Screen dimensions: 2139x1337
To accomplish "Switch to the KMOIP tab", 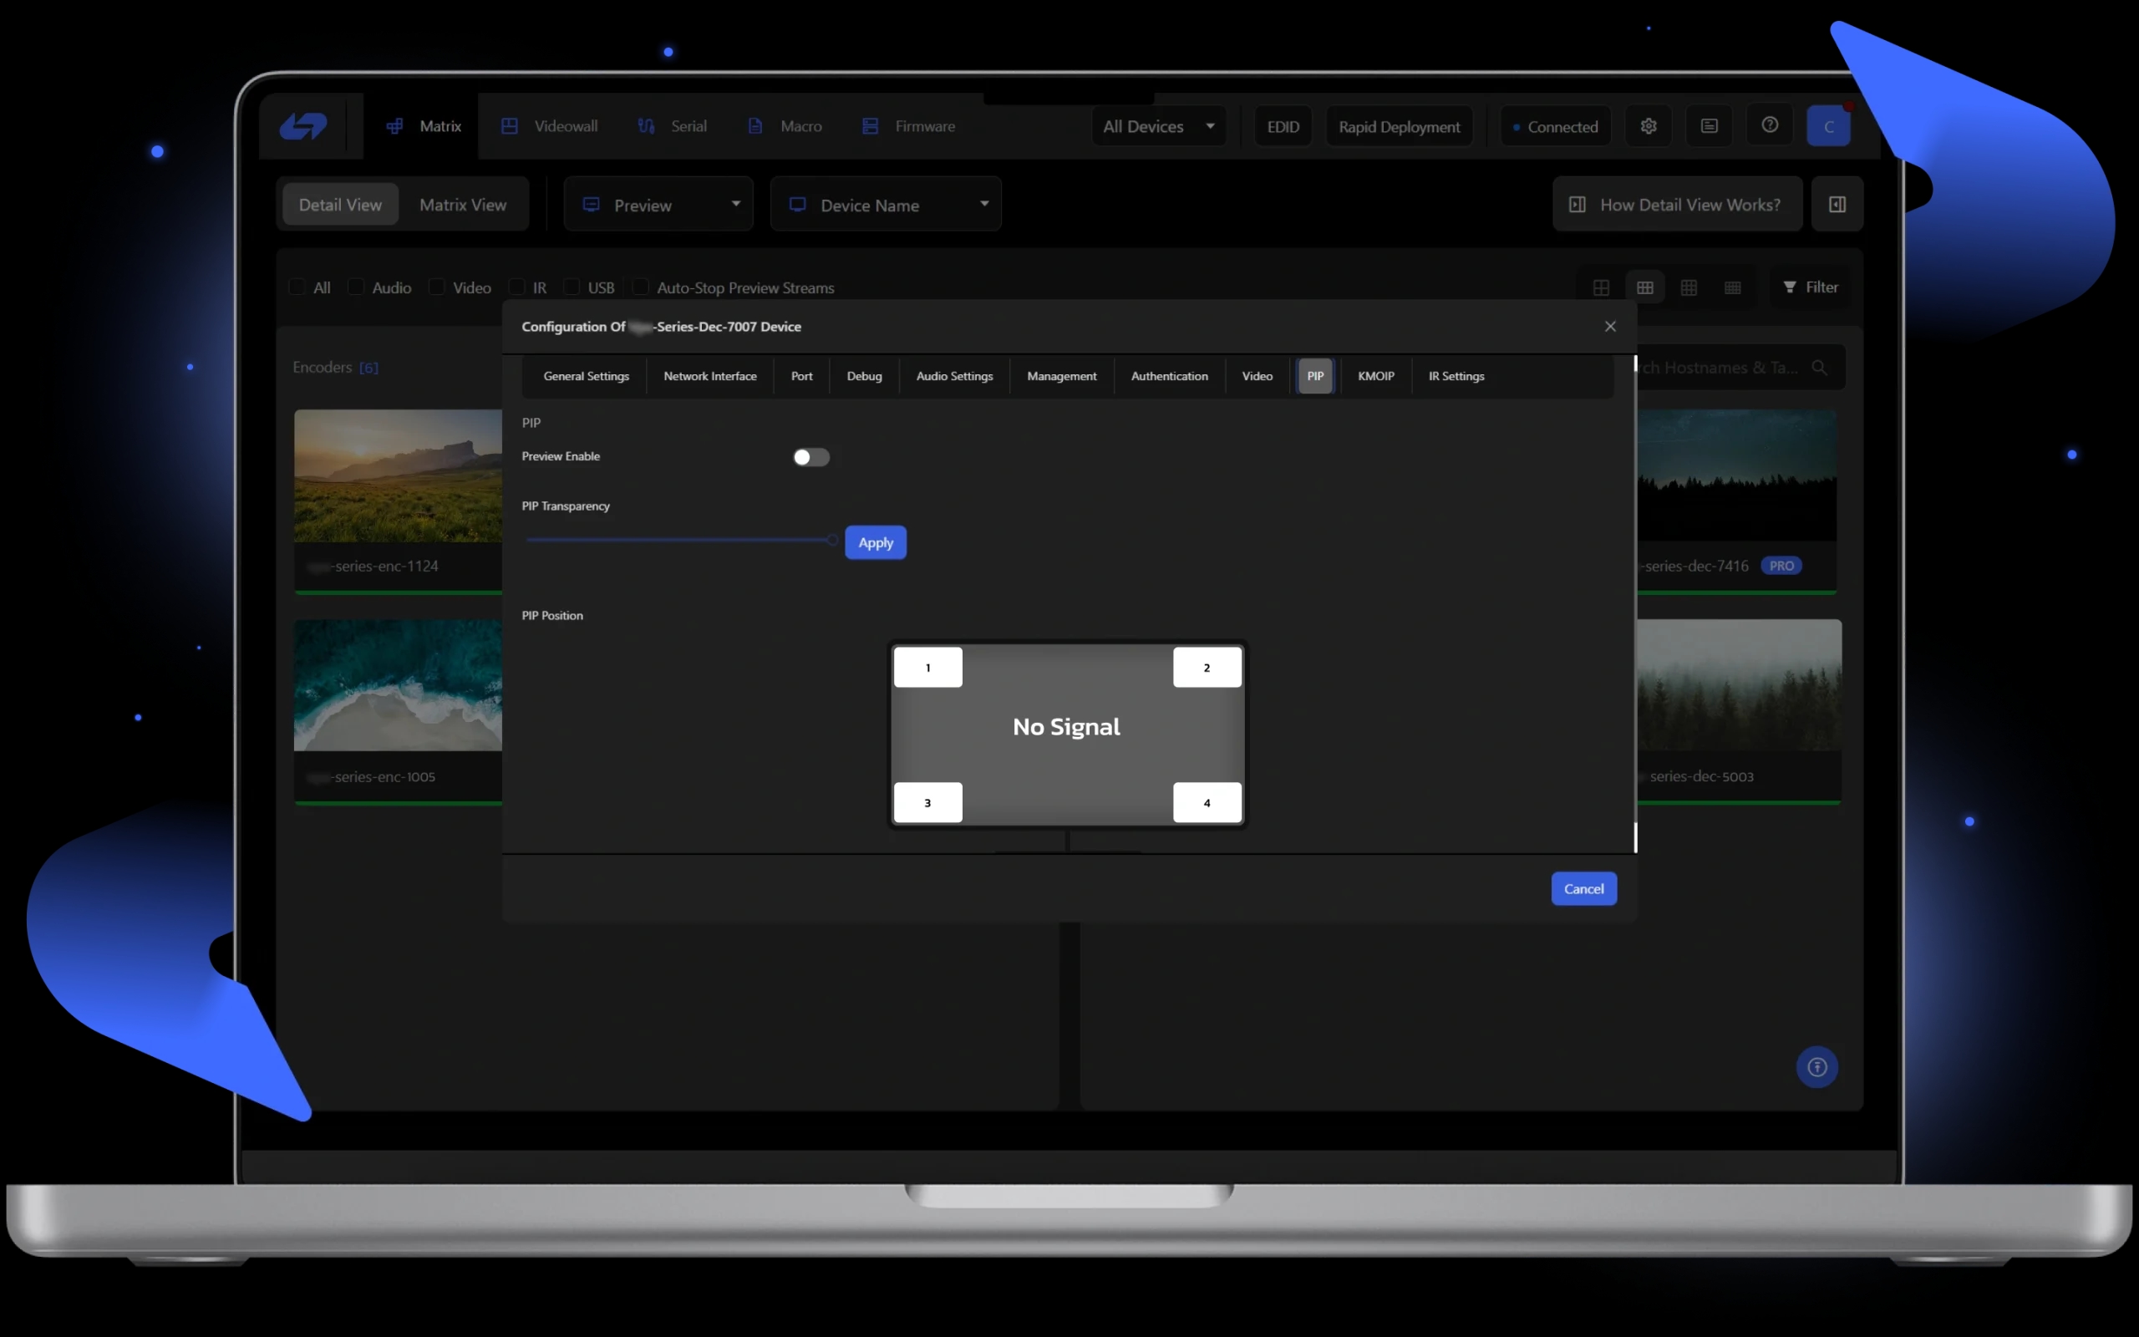I will click(x=1375, y=377).
